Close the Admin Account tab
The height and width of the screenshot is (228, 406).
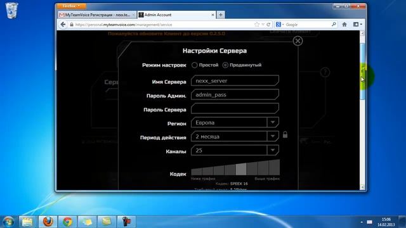coord(213,15)
